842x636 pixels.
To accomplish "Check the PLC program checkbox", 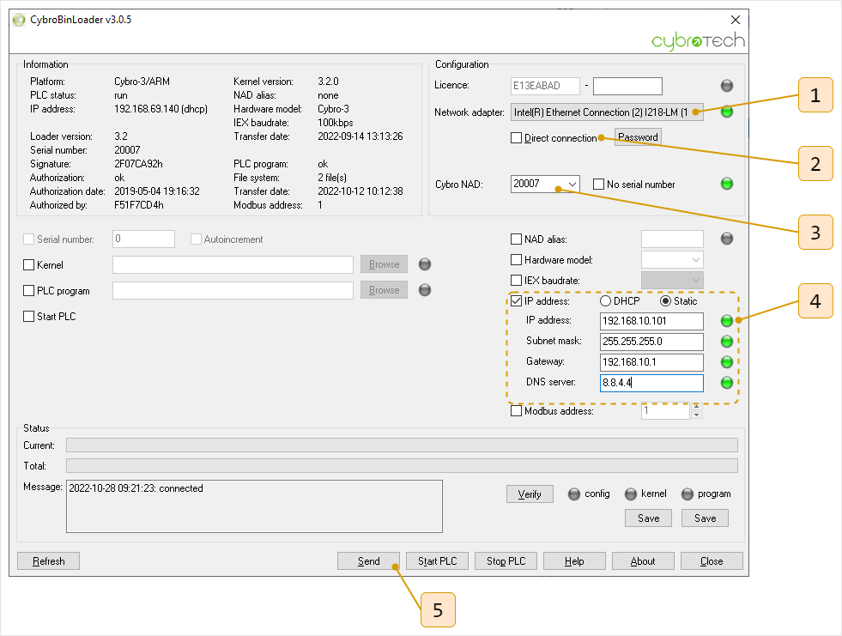I will (x=29, y=291).
